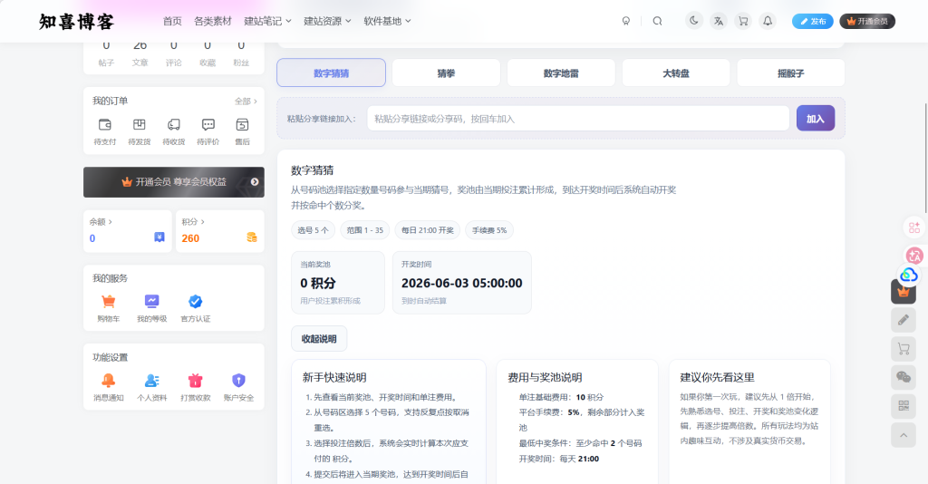Select the 大转盘 game tab
Screen dimensions: 928x484
(676, 73)
